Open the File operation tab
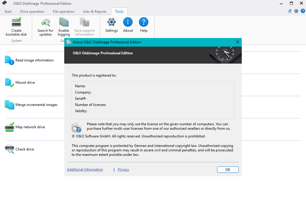This screenshot has width=306, height=214. coord(64,12)
